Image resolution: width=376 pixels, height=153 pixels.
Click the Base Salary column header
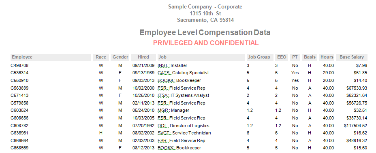pos(352,57)
